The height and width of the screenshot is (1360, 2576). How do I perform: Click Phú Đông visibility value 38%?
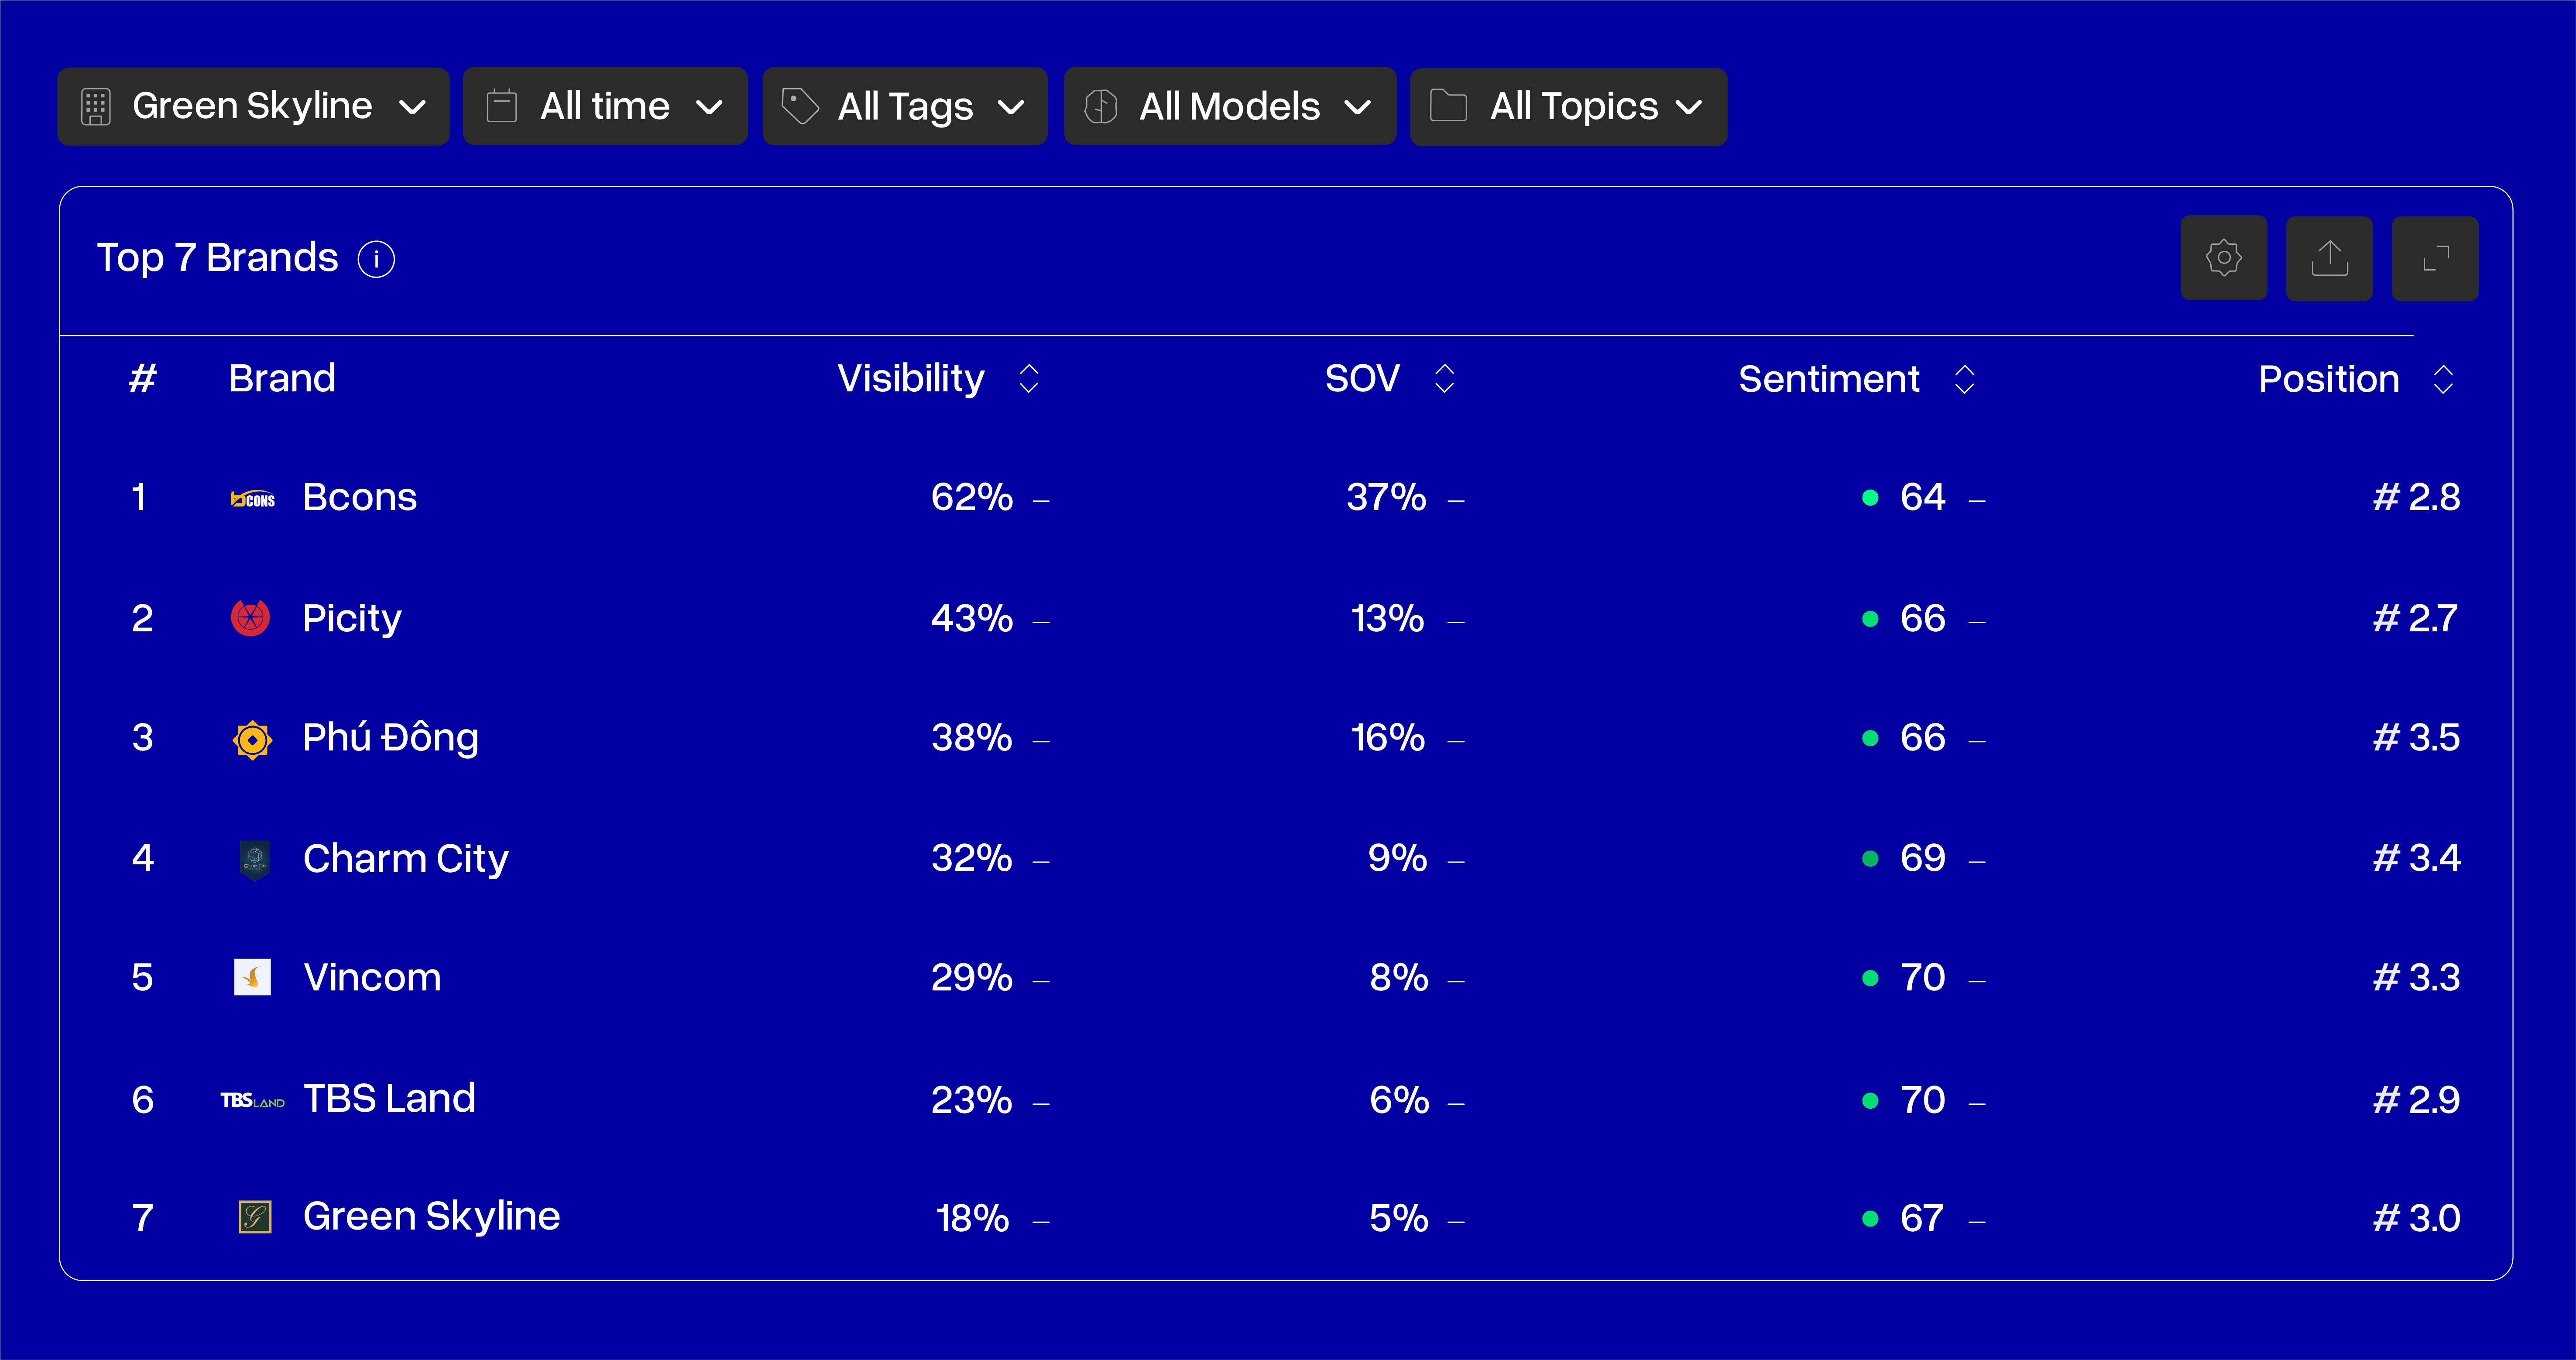coord(972,738)
